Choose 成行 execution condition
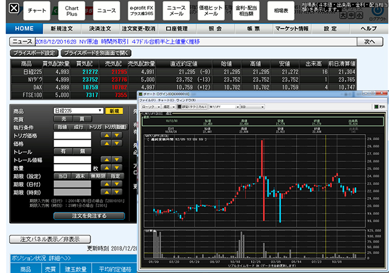The width and height of the screenshot is (389, 273). tap(78, 128)
